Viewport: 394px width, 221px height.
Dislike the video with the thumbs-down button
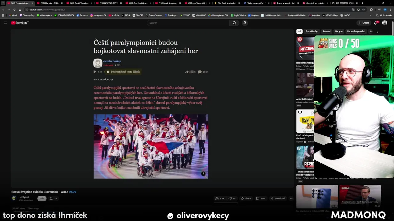(232, 199)
